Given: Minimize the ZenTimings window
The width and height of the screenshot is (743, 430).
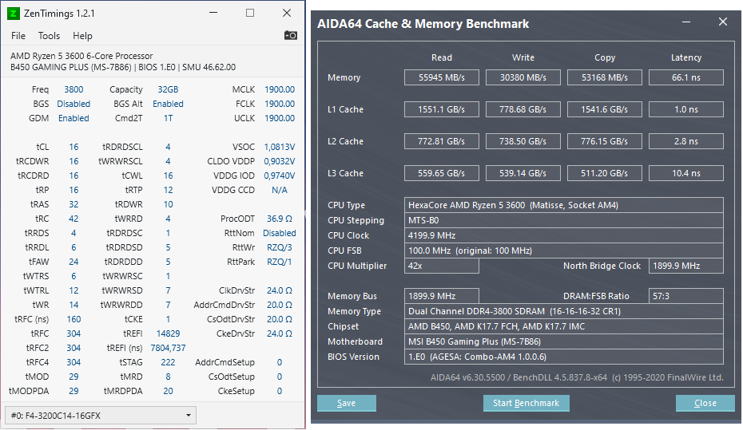Looking at the screenshot, I should click(x=213, y=13).
